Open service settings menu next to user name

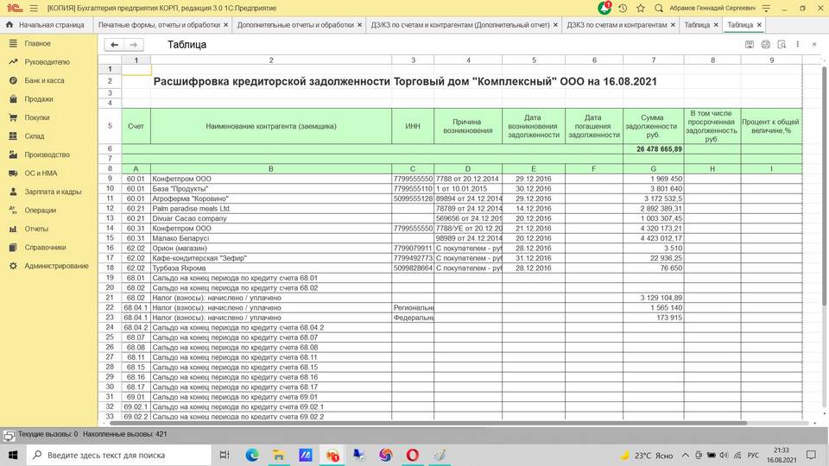pyautogui.click(x=766, y=8)
